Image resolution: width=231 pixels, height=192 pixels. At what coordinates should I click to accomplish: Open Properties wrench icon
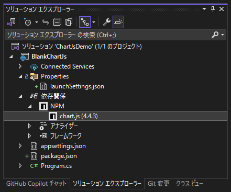(x=106, y=22)
